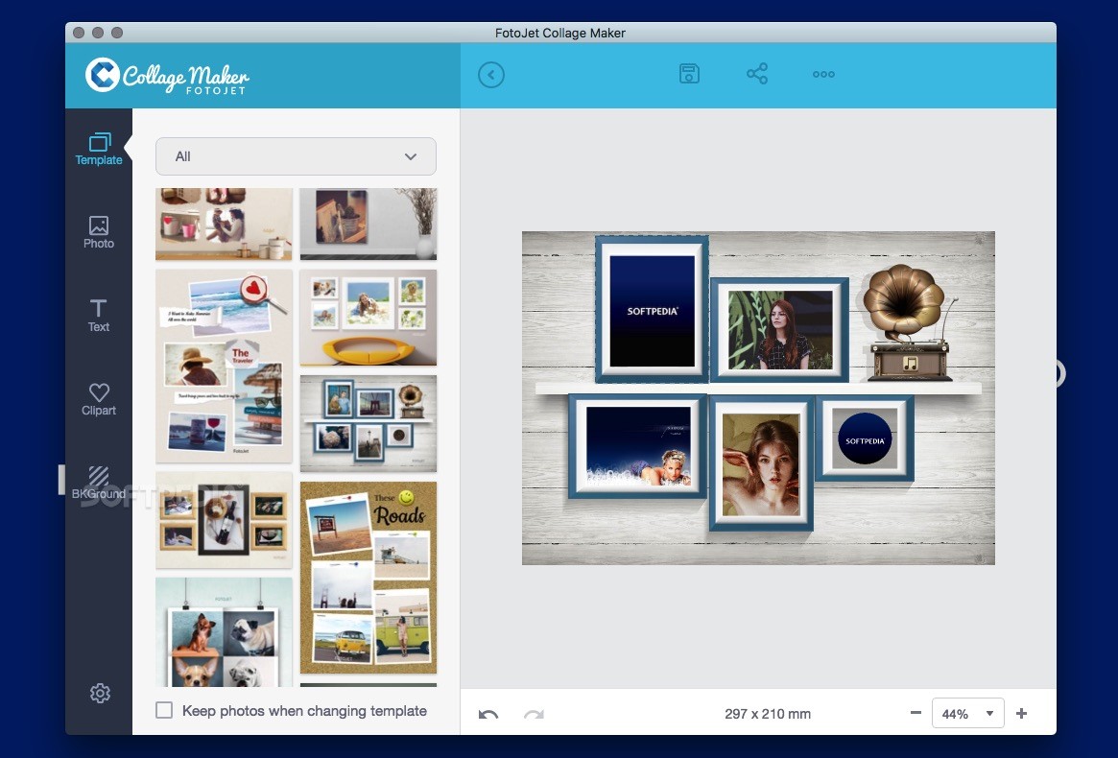Expand the zoom percentage dropdown
The width and height of the screenshot is (1118, 758).
click(991, 713)
